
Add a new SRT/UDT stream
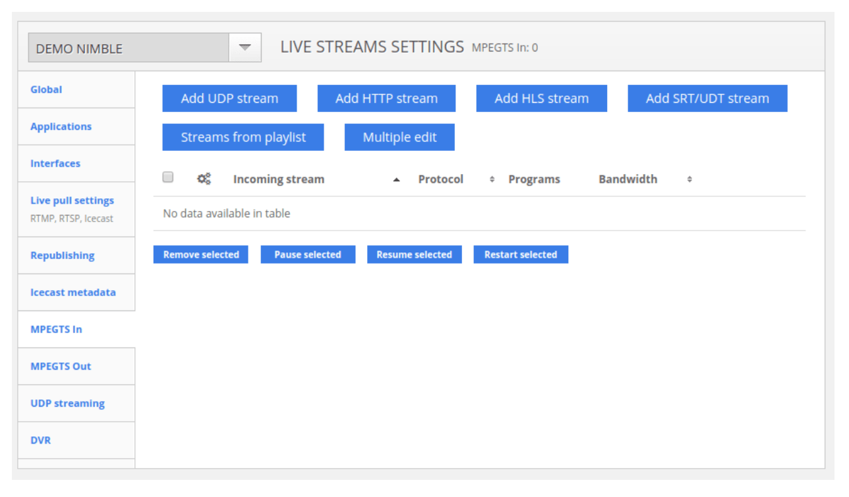tap(707, 98)
